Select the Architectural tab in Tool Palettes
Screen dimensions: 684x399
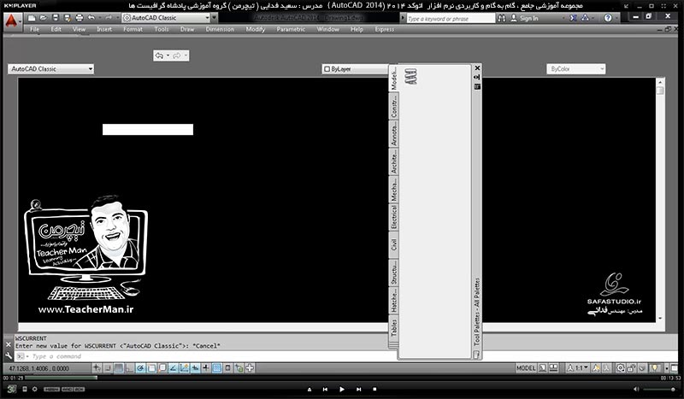click(x=393, y=162)
